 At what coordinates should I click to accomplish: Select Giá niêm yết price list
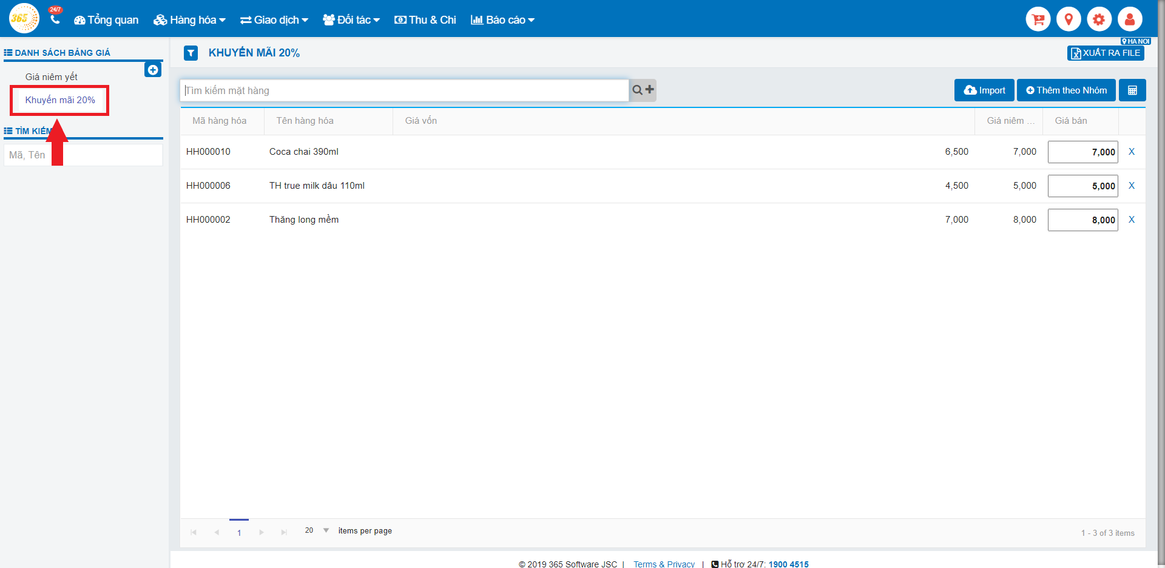click(52, 77)
